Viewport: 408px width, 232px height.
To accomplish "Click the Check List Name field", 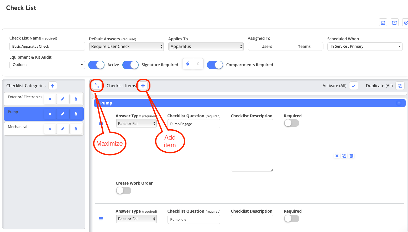I will click(47, 47).
